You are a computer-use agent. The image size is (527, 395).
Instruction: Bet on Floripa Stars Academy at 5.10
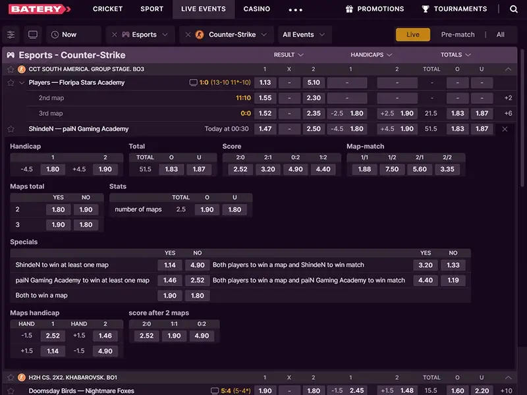[314, 83]
